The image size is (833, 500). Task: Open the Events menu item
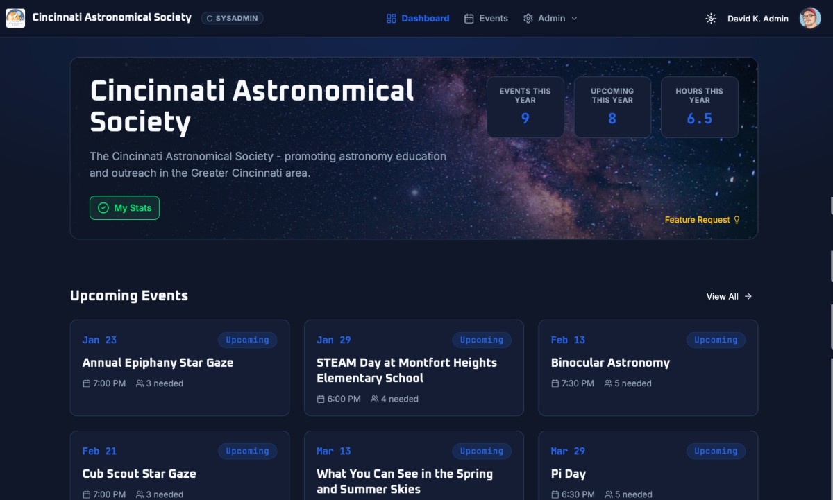(x=493, y=19)
